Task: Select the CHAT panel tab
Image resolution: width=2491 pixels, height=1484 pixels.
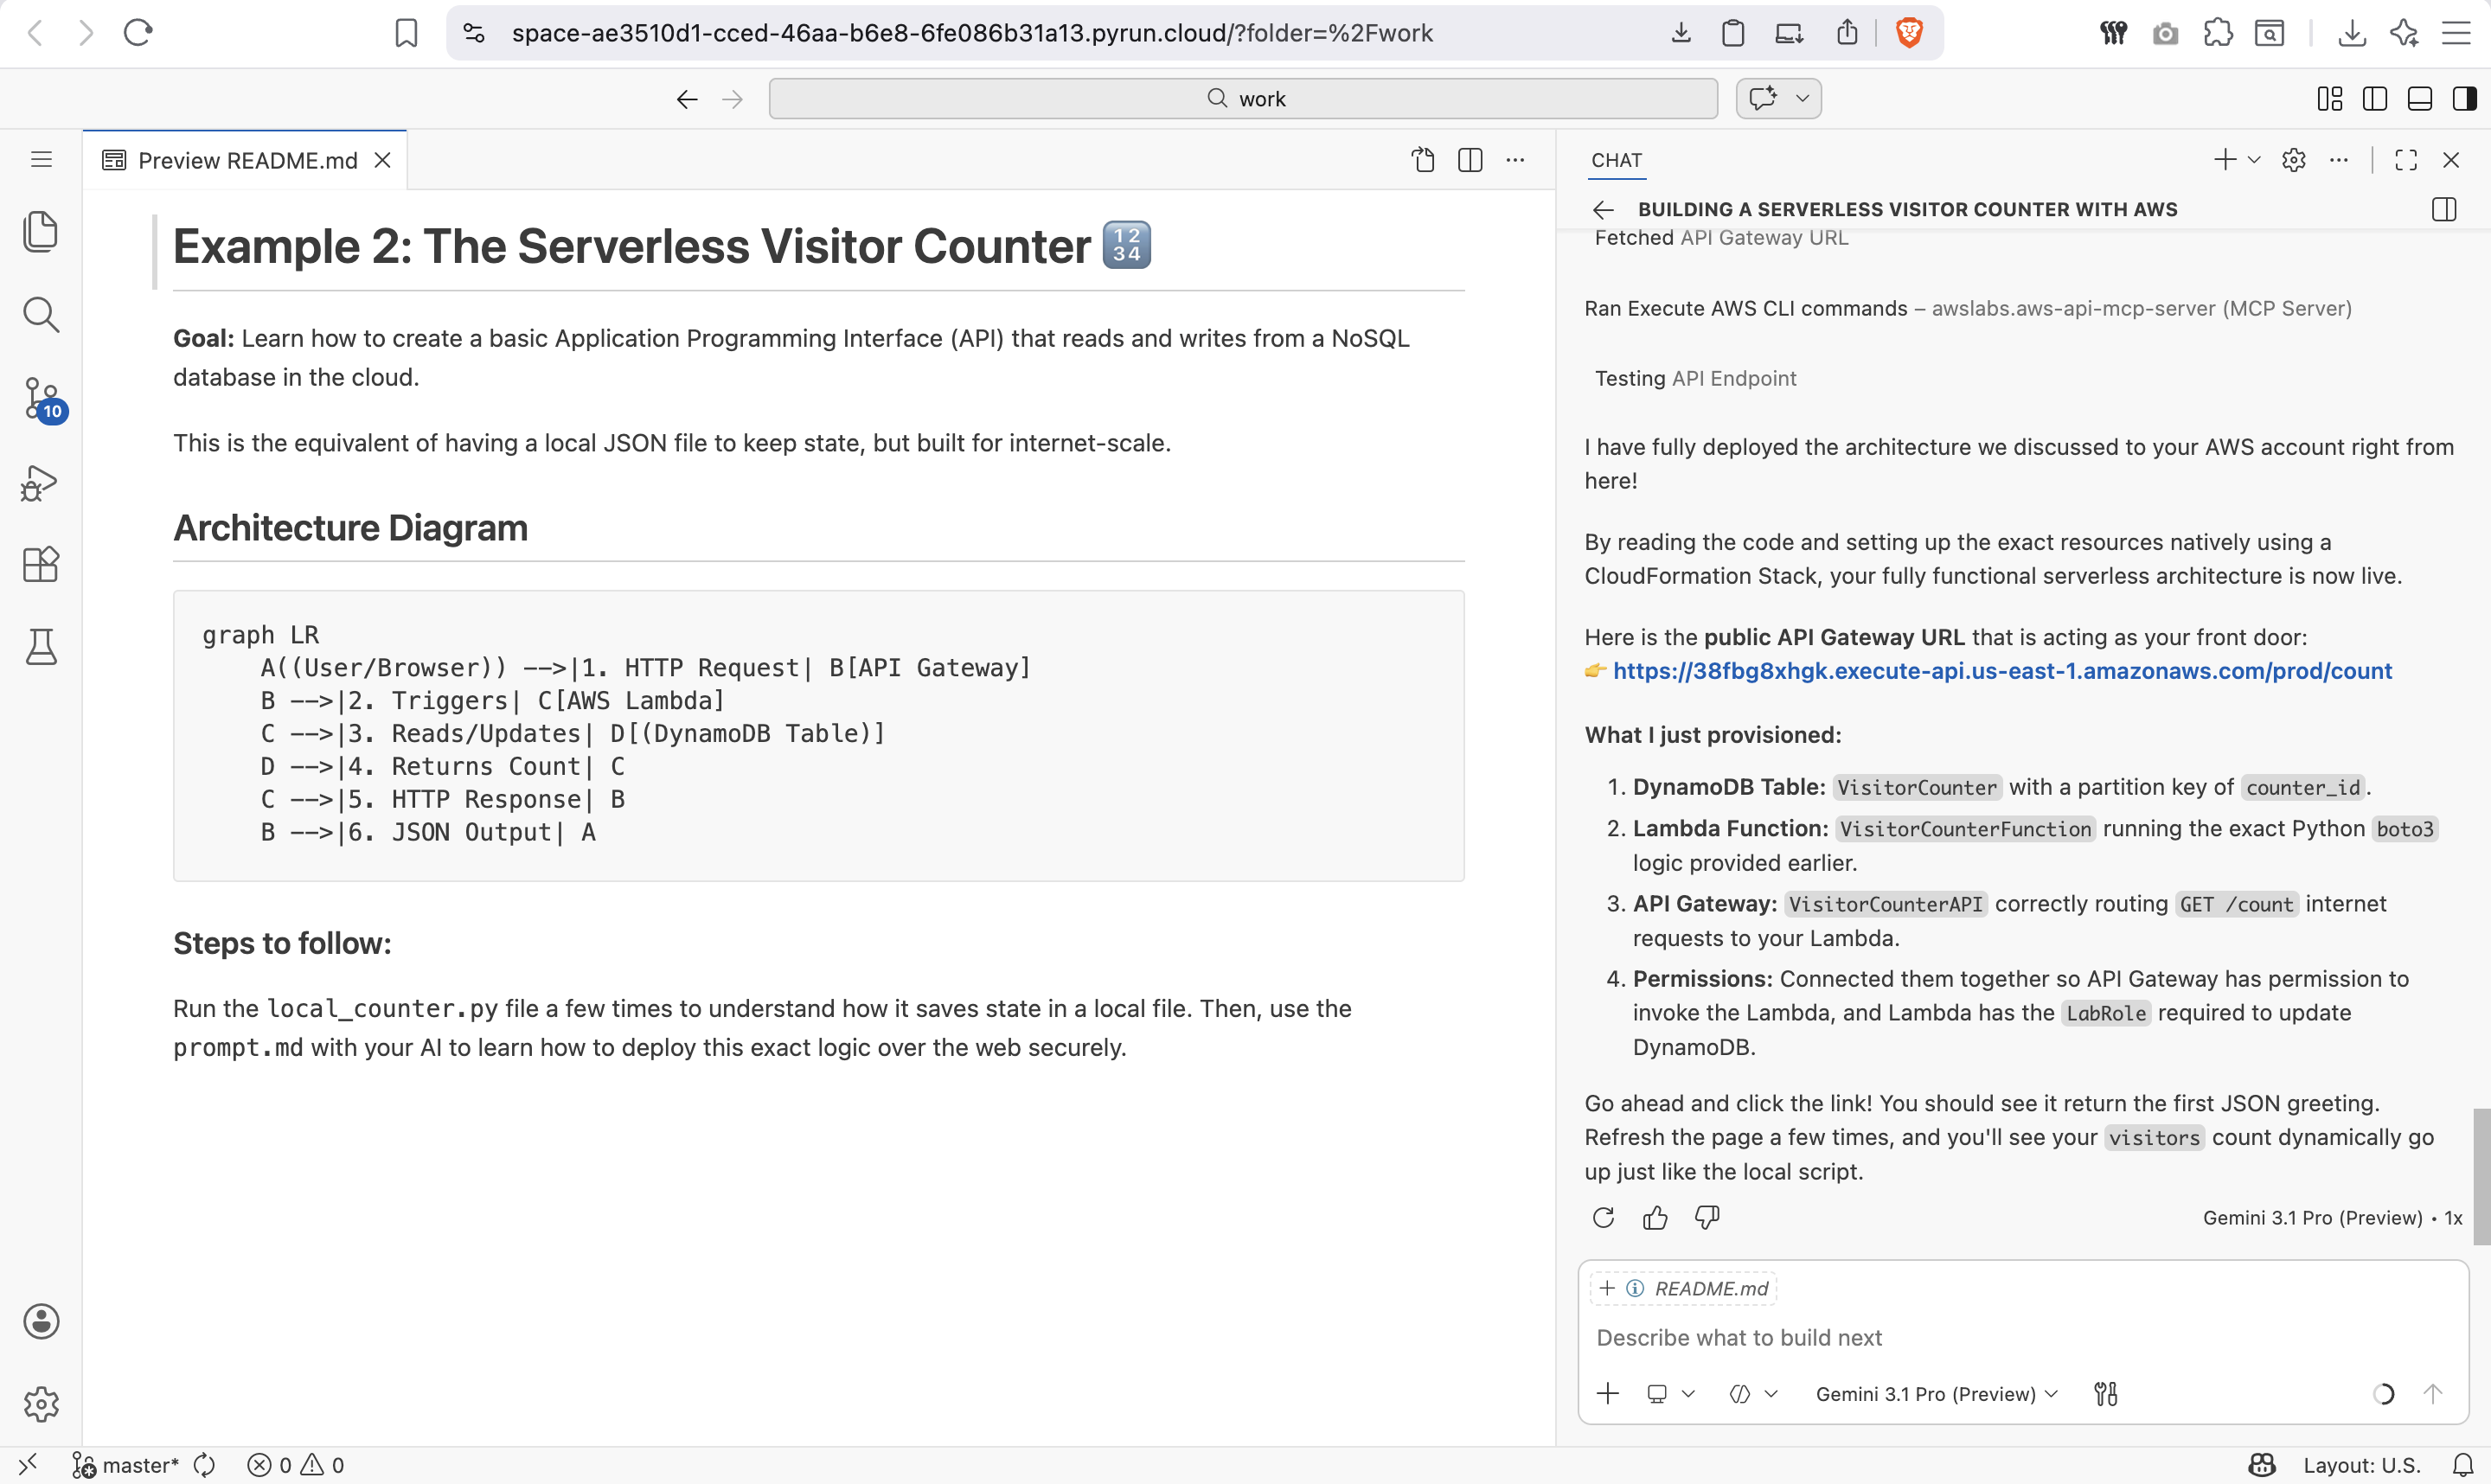Action: [x=1617, y=160]
